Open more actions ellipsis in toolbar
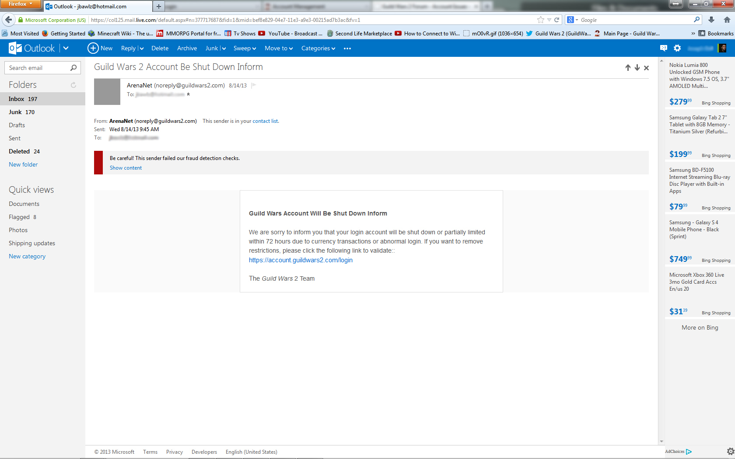The width and height of the screenshot is (735, 459). [347, 49]
